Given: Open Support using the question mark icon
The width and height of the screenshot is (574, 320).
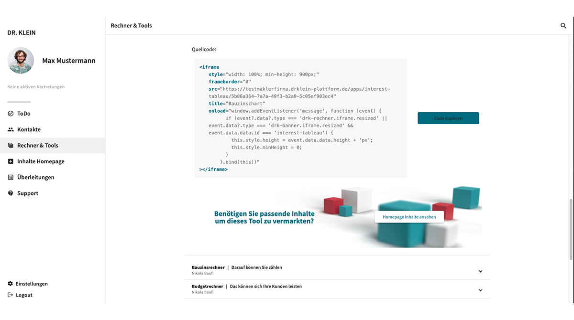Looking at the screenshot, I should tap(11, 193).
